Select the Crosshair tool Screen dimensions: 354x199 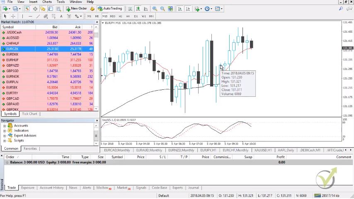[13, 16]
